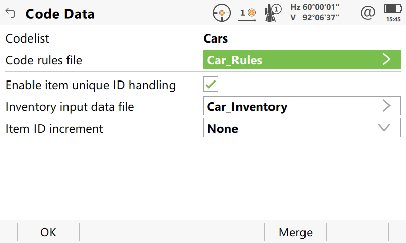This screenshot has width=406, height=243.
Task: Click the Code Data page title
Action: [60, 14]
